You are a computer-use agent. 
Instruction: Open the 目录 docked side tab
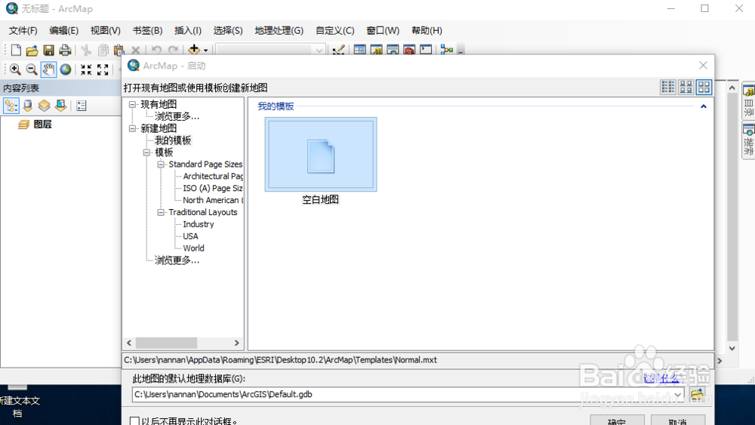(749, 100)
